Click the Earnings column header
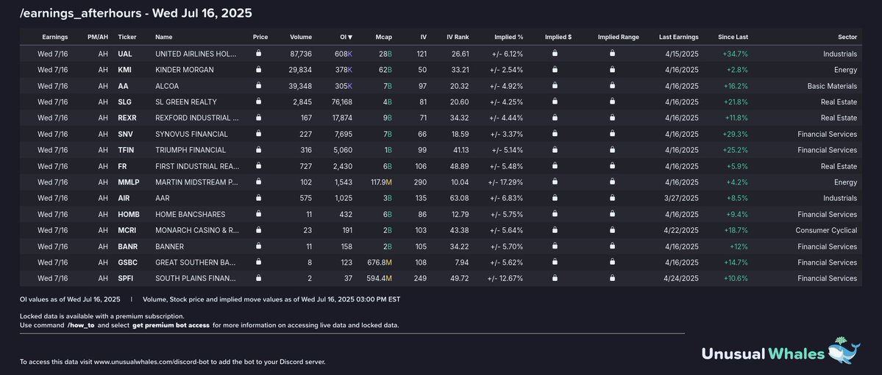This screenshot has height=375, width=882. (54, 37)
